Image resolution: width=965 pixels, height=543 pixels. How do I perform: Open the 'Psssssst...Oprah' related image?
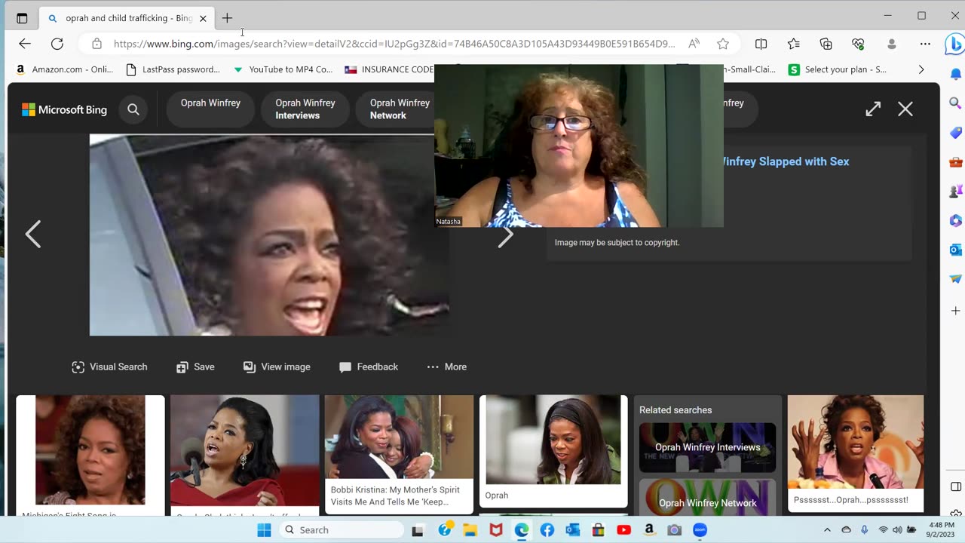pyautogui.click(x=856, y=453)
